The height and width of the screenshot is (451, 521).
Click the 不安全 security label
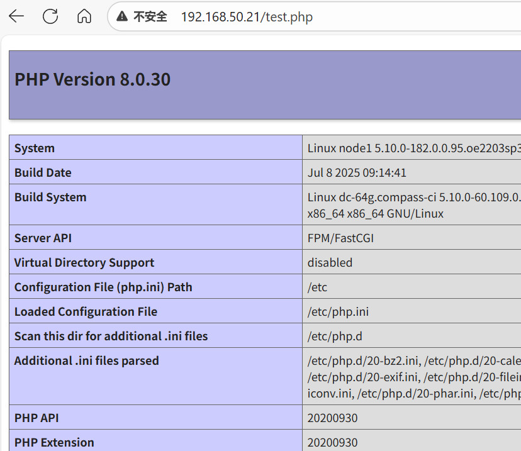click(x=150, y=16)
